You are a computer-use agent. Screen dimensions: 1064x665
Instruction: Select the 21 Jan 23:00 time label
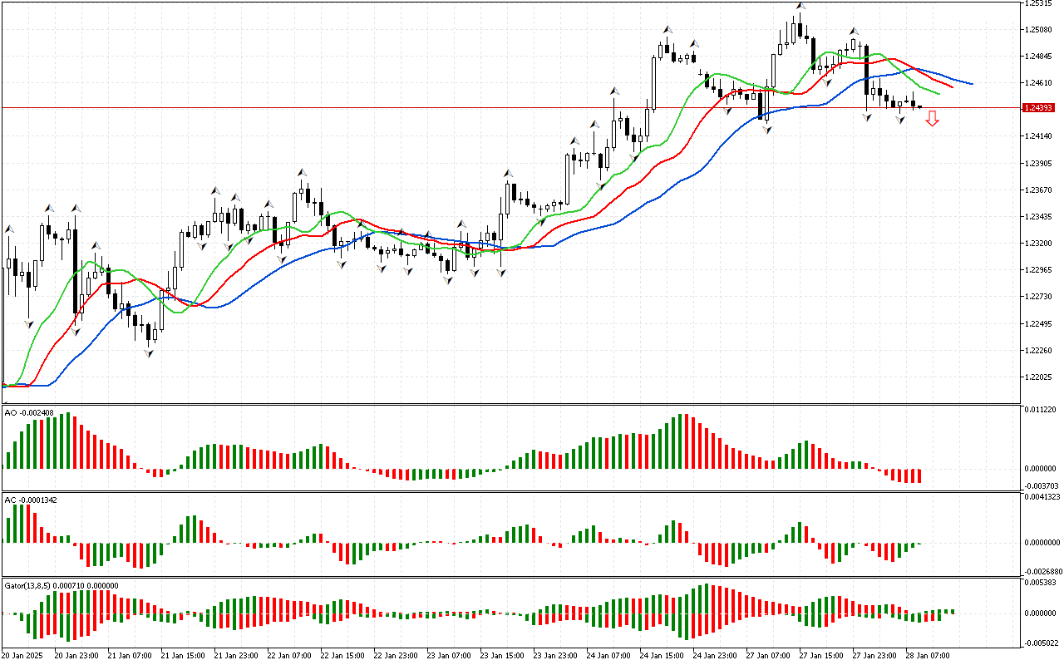pyautogui.click(x=236, y=655)
